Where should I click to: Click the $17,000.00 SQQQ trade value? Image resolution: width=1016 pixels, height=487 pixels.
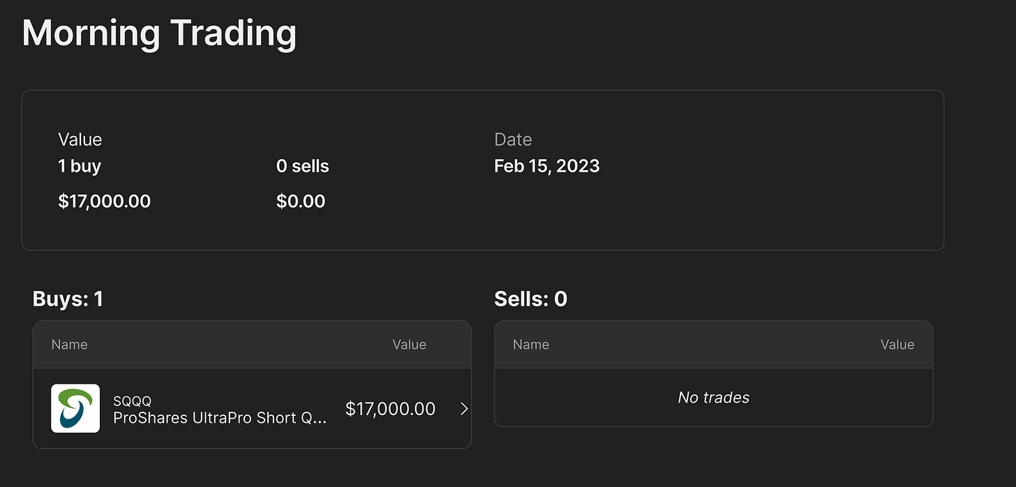tap(390, 409)
